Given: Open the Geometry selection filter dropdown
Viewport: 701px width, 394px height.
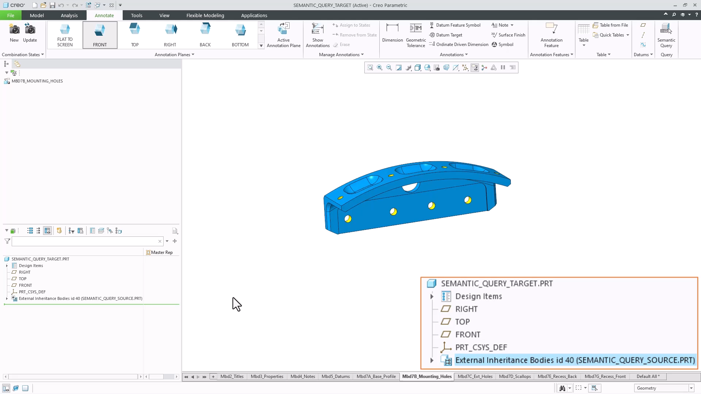Looking at the screenshot, I should tap(691, 388).
